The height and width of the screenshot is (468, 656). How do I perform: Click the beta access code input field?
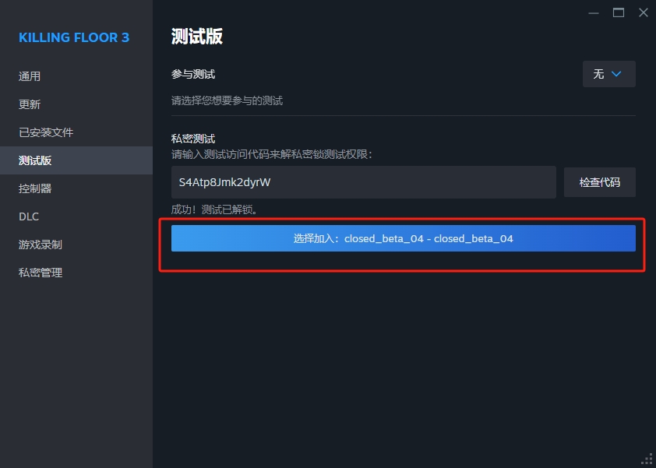point(364,182)
